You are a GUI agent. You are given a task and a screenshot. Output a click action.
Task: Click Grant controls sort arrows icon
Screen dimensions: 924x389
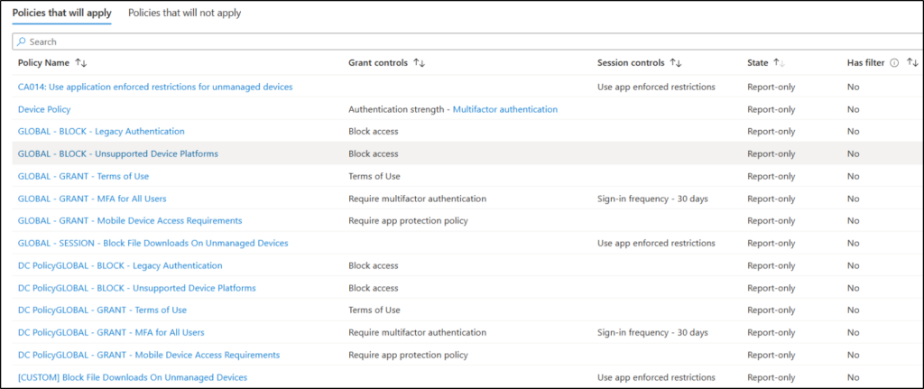tap(419, 63)
